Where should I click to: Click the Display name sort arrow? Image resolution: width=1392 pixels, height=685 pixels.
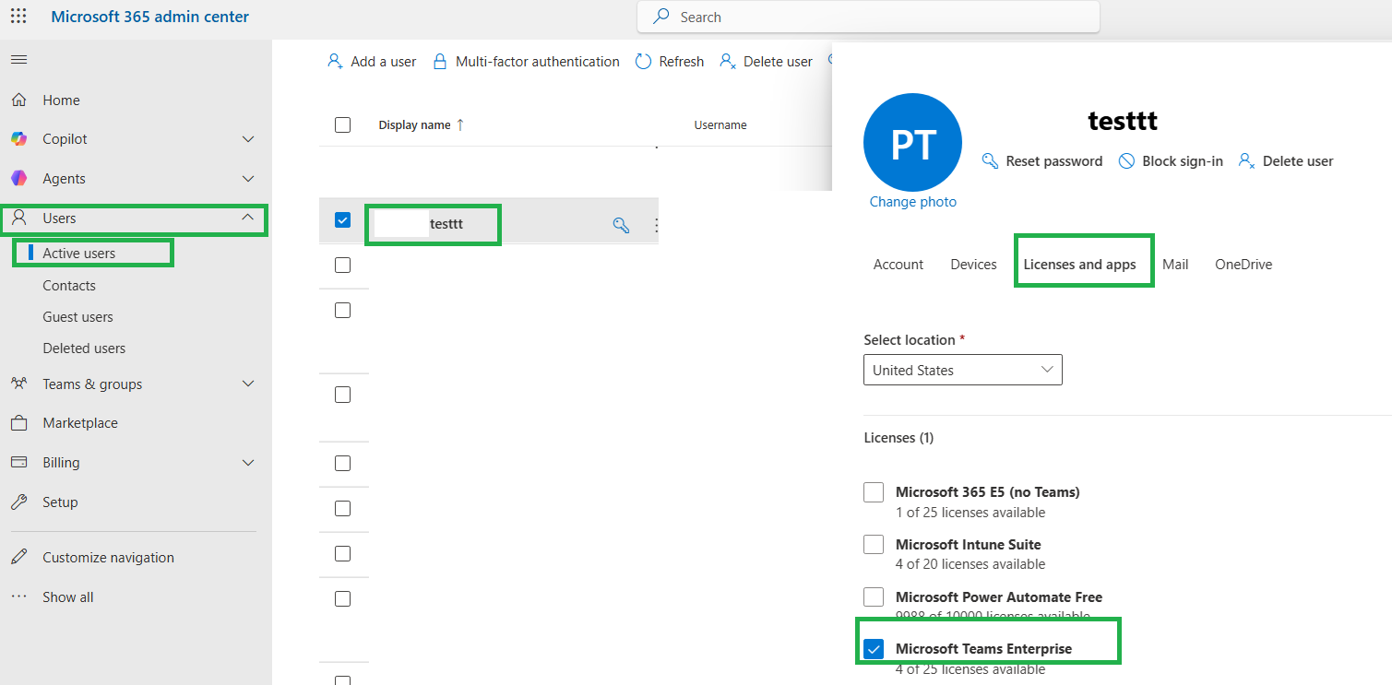point(460,124)
